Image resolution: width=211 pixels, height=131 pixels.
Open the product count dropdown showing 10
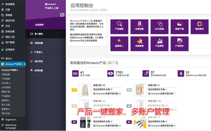tap(113, 63)
